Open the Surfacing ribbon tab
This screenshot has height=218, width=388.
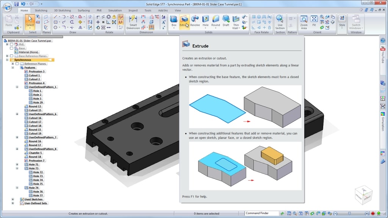pos(84,10)
